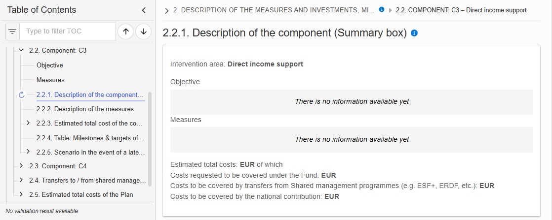Click the TOC vertical scrollbar

pos(150,139)
